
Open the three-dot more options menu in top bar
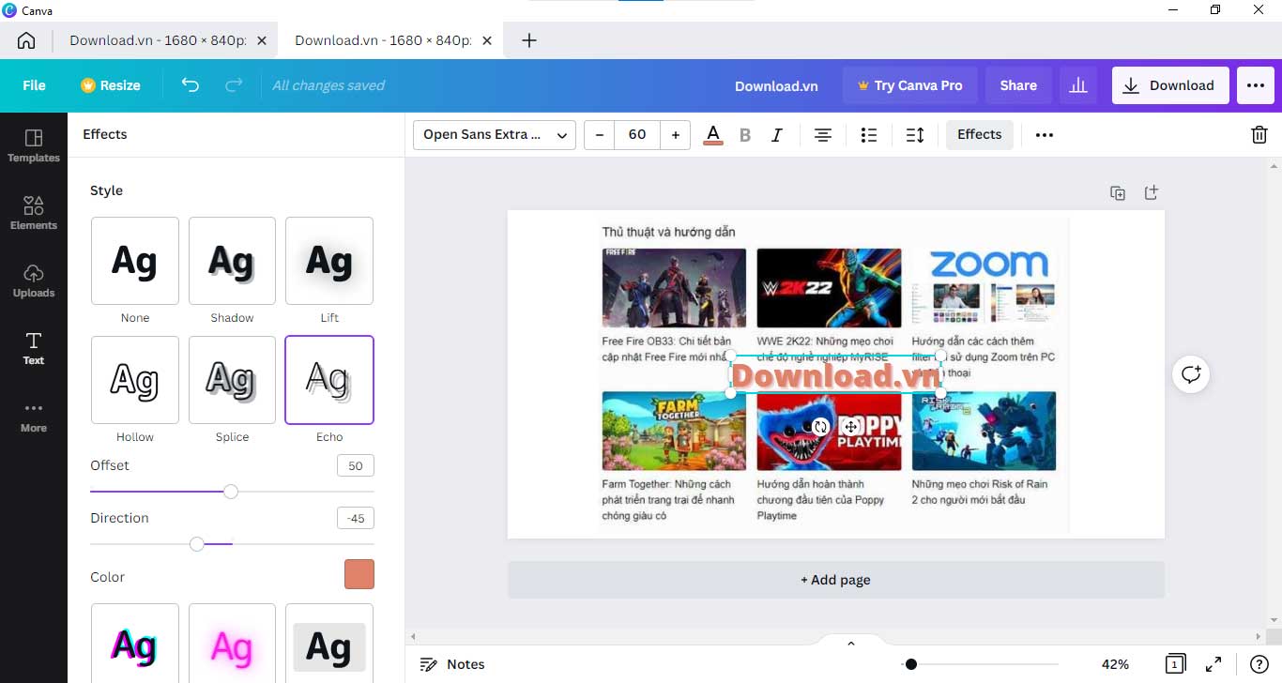point(1256,85)
